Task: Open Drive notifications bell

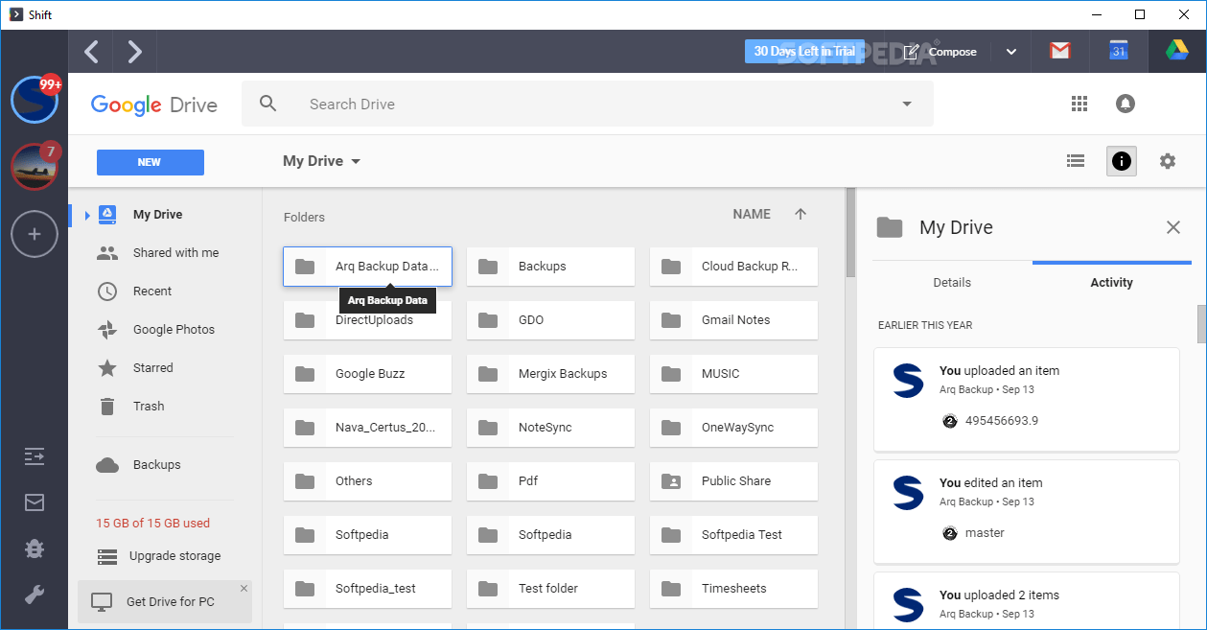Action: [x=1125, y=103]
